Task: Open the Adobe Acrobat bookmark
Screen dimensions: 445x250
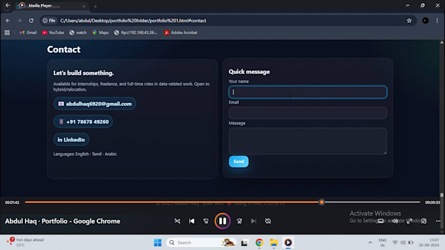Action: coord(181,33)
